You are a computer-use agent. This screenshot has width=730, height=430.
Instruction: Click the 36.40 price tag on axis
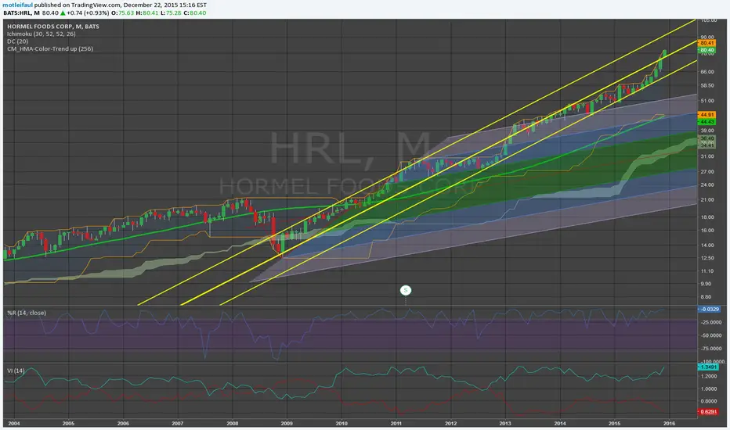pyautogui.click(x=707, y=138)
